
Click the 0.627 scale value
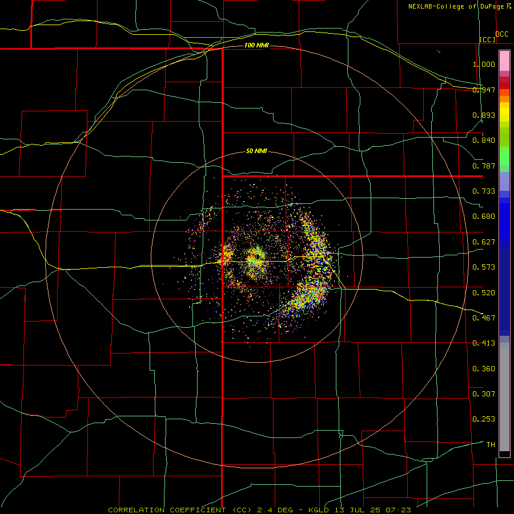tap(484, 242)
